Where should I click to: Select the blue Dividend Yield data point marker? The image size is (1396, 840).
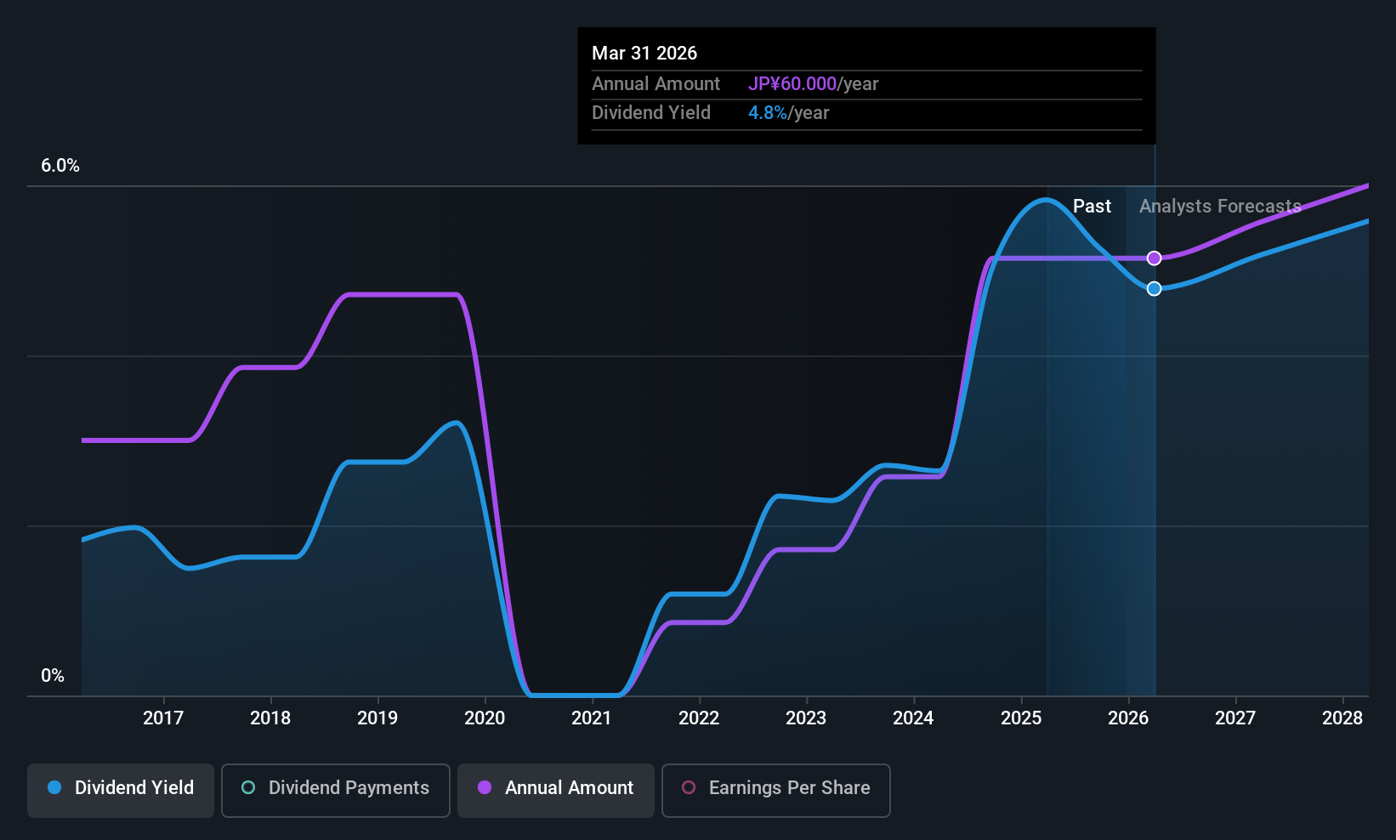click(x=1154, y=289)
